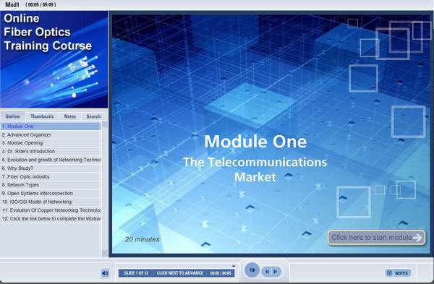This screenshot has height=284, width=434.
Task: Click the outline scrollbar up arrow
Action: point(105,124)
